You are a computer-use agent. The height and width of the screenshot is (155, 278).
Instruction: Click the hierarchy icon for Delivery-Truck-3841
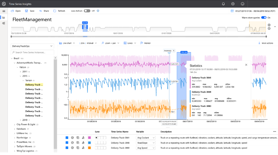(83, 138)
